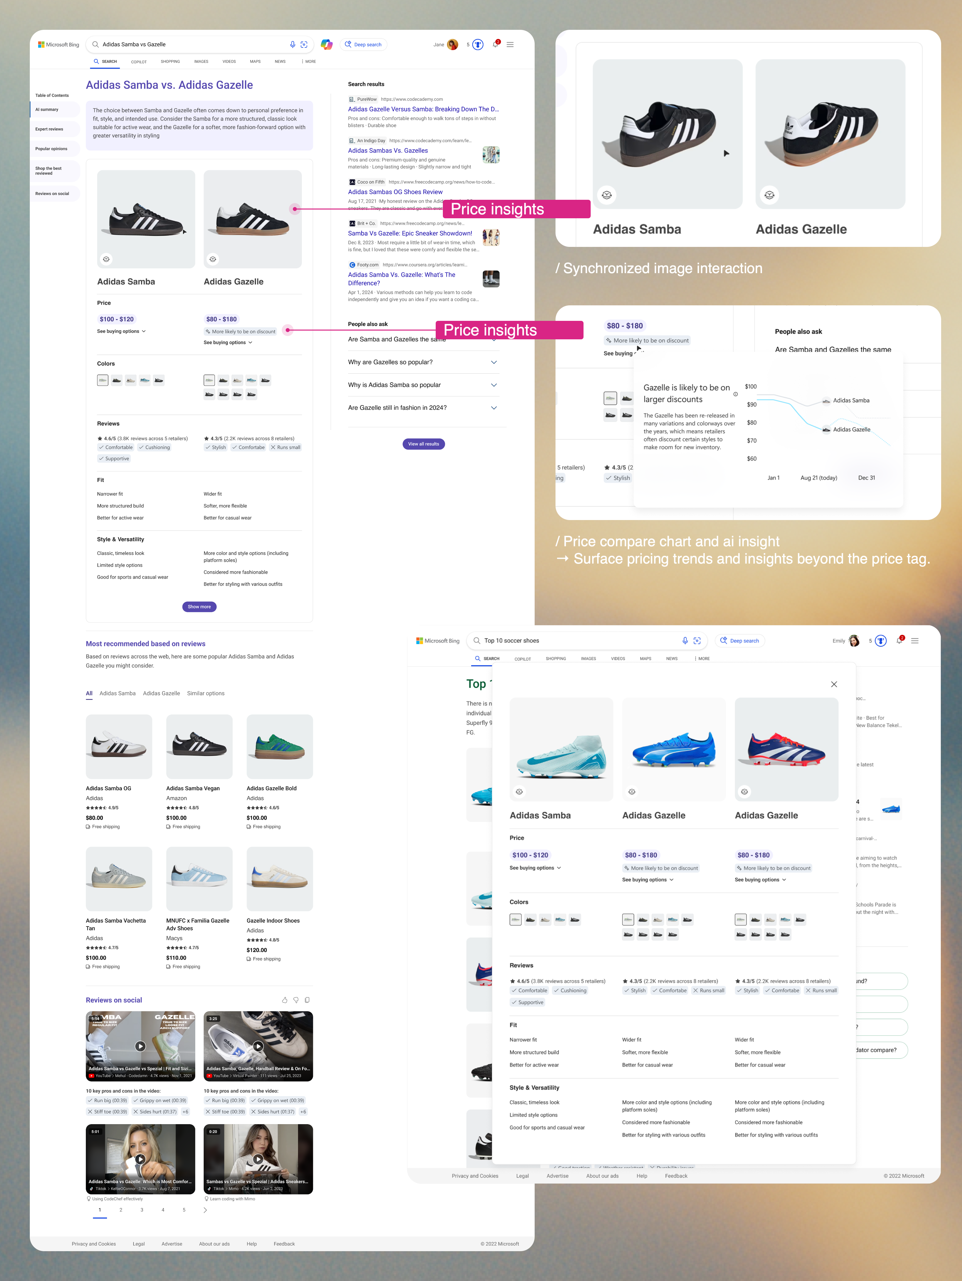The width and height of the screenshot is (962, 1281).
Task: Go to page 3 of social reviews
Action: click(x=142, y=1210)
